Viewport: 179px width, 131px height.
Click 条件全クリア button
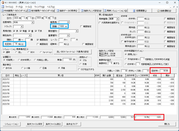tap(72, 124)
